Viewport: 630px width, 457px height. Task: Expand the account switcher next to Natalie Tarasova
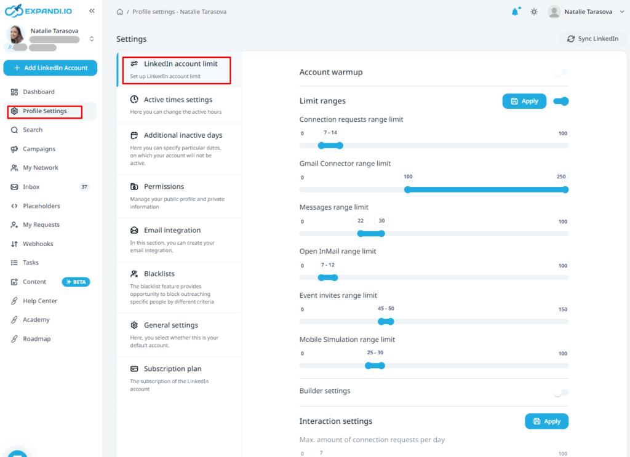[x=92, y=39]
